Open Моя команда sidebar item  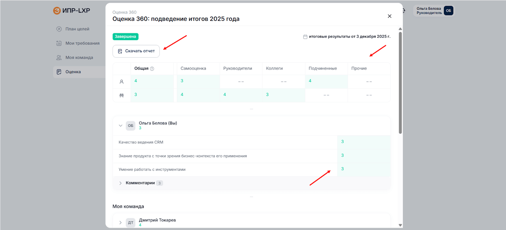tap(79, 58)
